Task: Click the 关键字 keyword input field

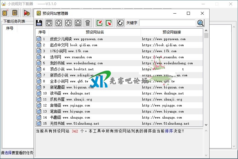Action: (x=167, y=23)
